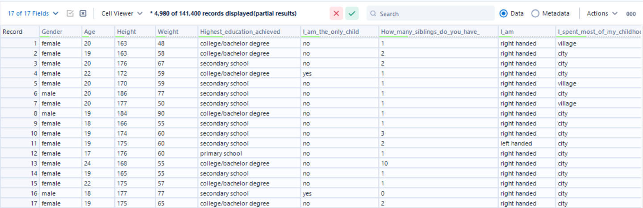
Task: Click Gender cell 'male' in record 8
Action: pyautogui.click(x=60, y=113)
